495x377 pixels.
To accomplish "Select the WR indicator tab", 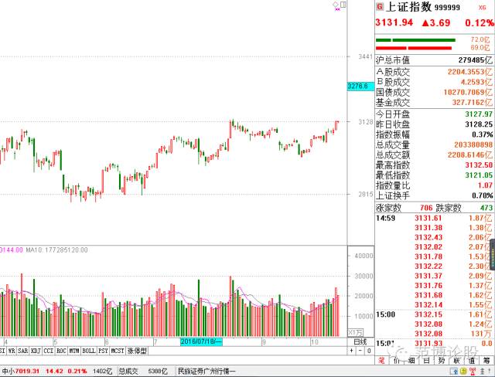I will pos(12,351).
